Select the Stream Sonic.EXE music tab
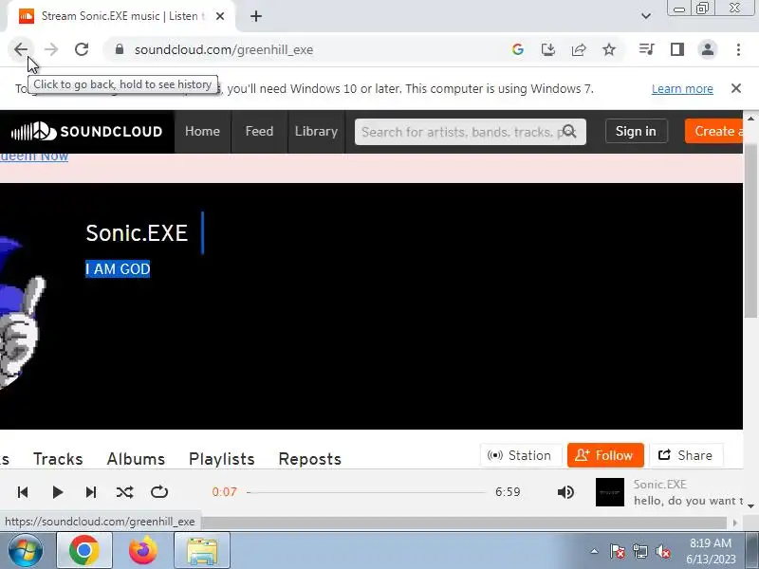759x569 pixels. (x=121, y=16)
